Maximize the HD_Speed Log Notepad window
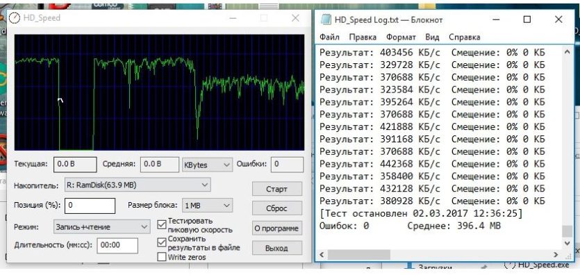The height and width of the screenshot is (275, 580). [x=527, y=19]
